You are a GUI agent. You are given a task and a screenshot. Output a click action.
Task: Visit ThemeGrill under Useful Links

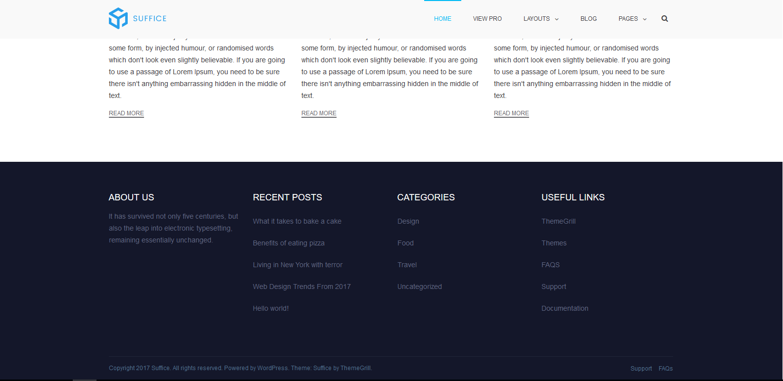point(558,221)
